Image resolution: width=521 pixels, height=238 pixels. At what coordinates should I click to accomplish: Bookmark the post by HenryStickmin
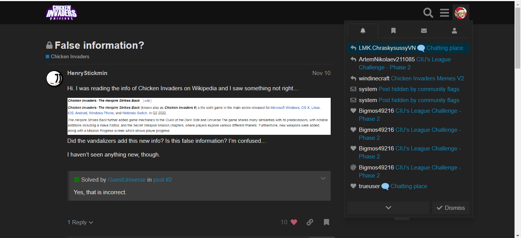326,222
